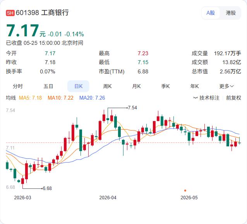Select the 分时 chart tab
This screenshot has width=247, height=224.
pos(18,86)
